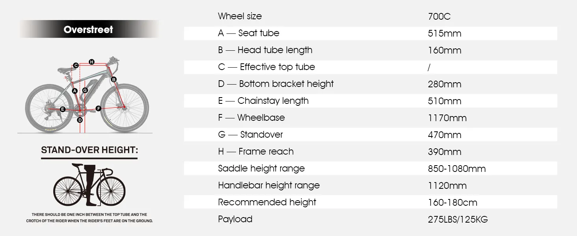Click the 515mm seat tube value
The height and width of the screenshot is (236, 577).
[444, 33]
